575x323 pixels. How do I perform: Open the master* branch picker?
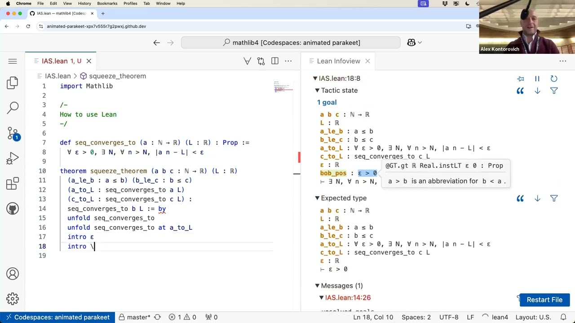click(134, 317)
